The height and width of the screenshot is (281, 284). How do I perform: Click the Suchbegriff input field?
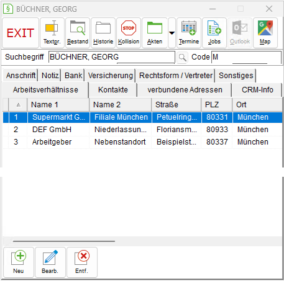click(x=112, y=57)
